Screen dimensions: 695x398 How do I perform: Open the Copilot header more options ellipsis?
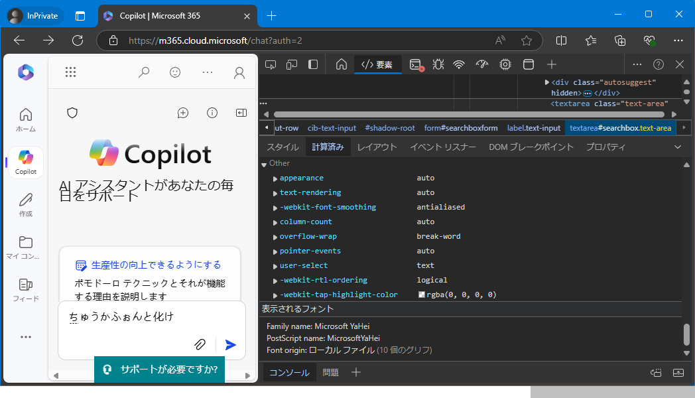click(x=208, y=72)
